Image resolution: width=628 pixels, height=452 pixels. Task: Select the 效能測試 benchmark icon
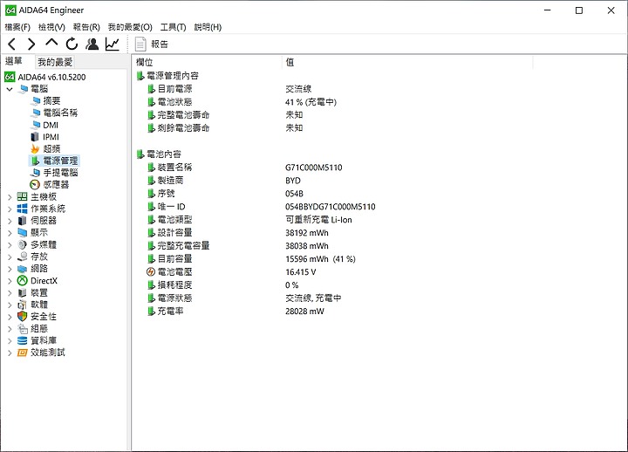pyautogui.click(x=23, y=353)
